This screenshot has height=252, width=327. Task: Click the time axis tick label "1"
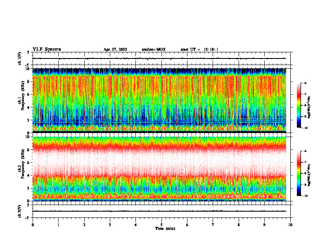click(59, 225)
